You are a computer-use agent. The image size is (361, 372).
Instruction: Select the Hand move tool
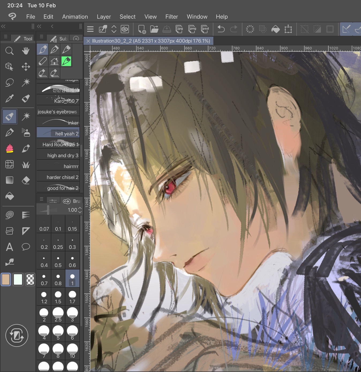(26, 51)
